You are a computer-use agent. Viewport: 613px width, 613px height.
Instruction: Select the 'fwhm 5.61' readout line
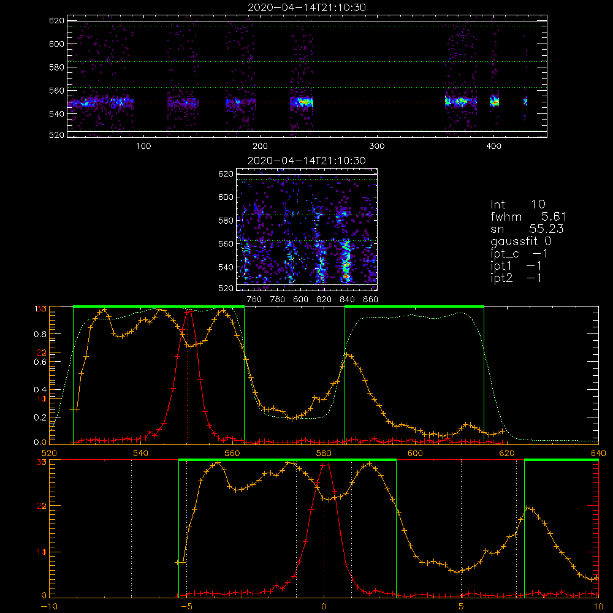tap(528, 216)
